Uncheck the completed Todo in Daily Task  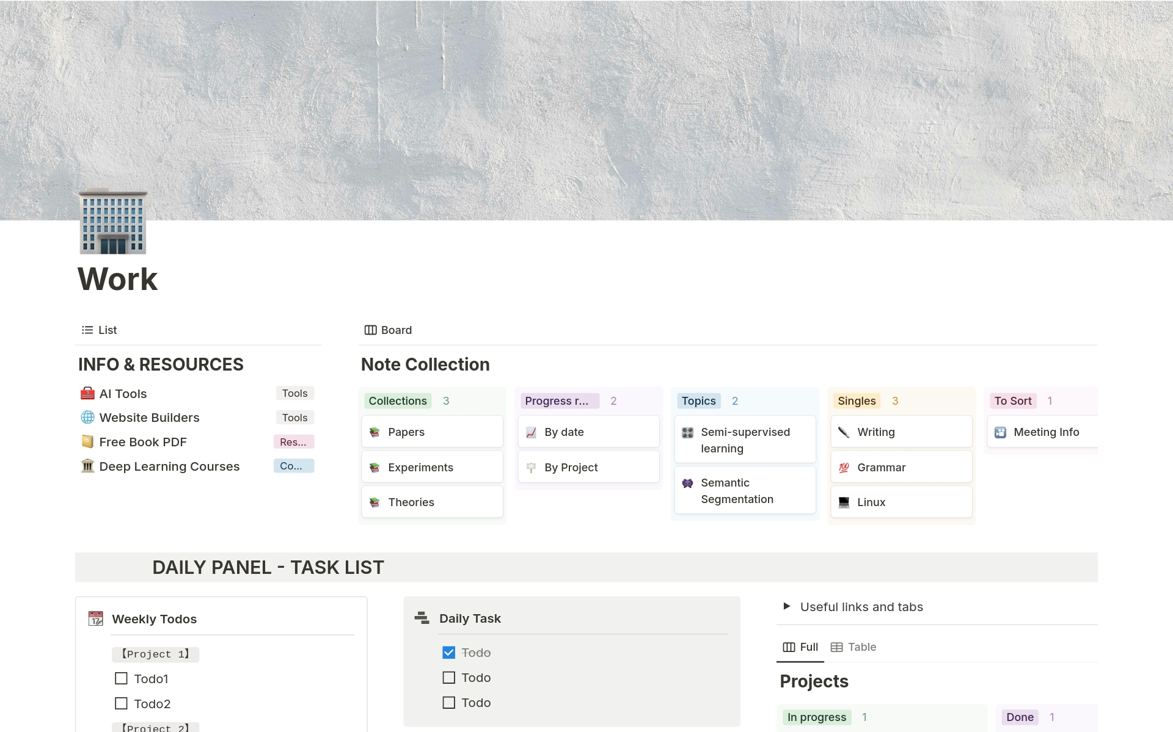449,652
